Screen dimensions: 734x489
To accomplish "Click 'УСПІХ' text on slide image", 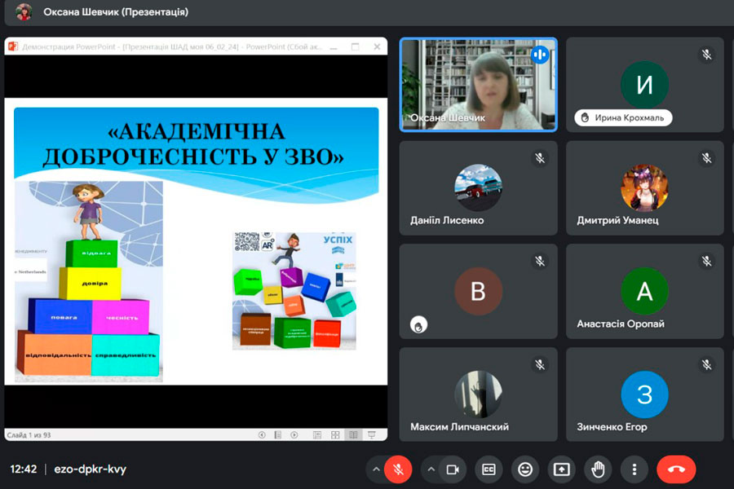I will (338, 240).
